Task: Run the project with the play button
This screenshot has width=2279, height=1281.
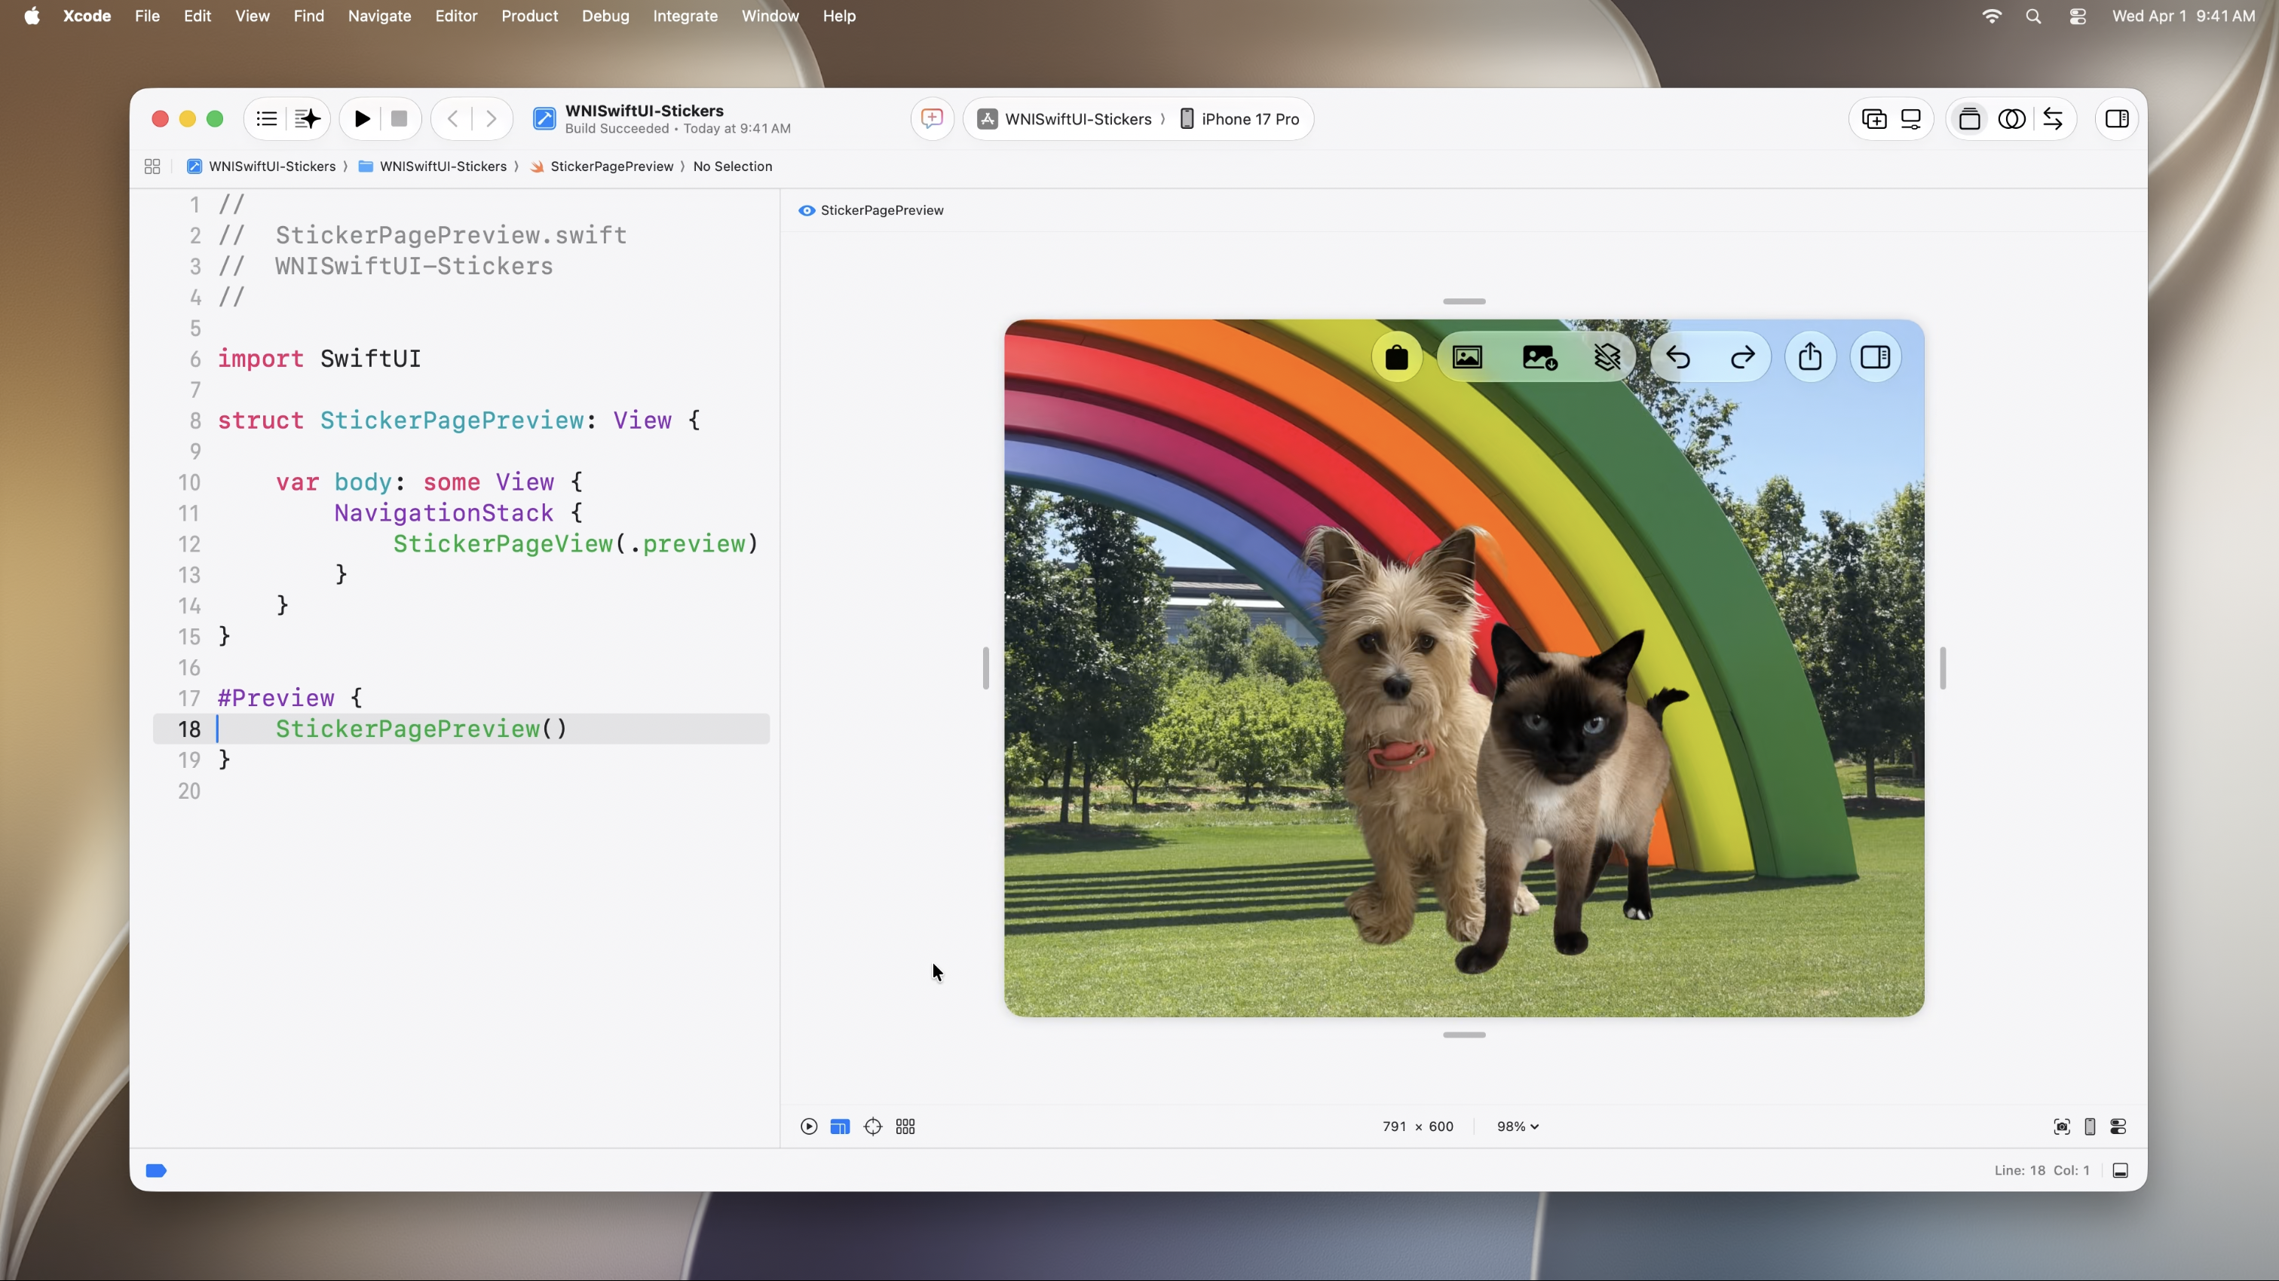Action: (x=362, y=118)
